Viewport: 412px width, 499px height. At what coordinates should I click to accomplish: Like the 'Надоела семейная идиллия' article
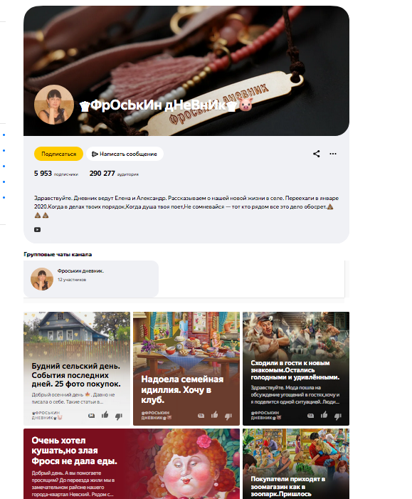tap(215, 415)
